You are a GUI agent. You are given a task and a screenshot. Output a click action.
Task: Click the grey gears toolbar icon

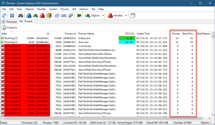[70, 16]
